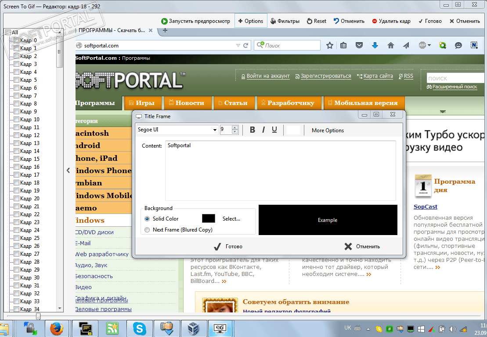The width and height of the screenshot is (487, 337).
Task: Toggle Italic in Title Frame dialog
Action: 263,130
